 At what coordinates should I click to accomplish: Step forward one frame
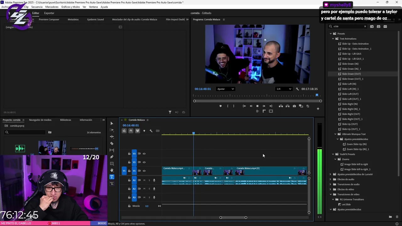(264, 106)
